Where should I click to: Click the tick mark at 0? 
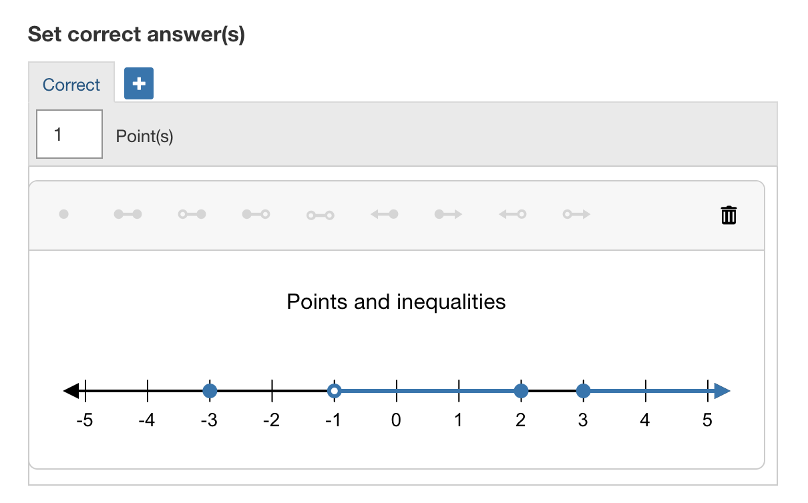point(397,391)
